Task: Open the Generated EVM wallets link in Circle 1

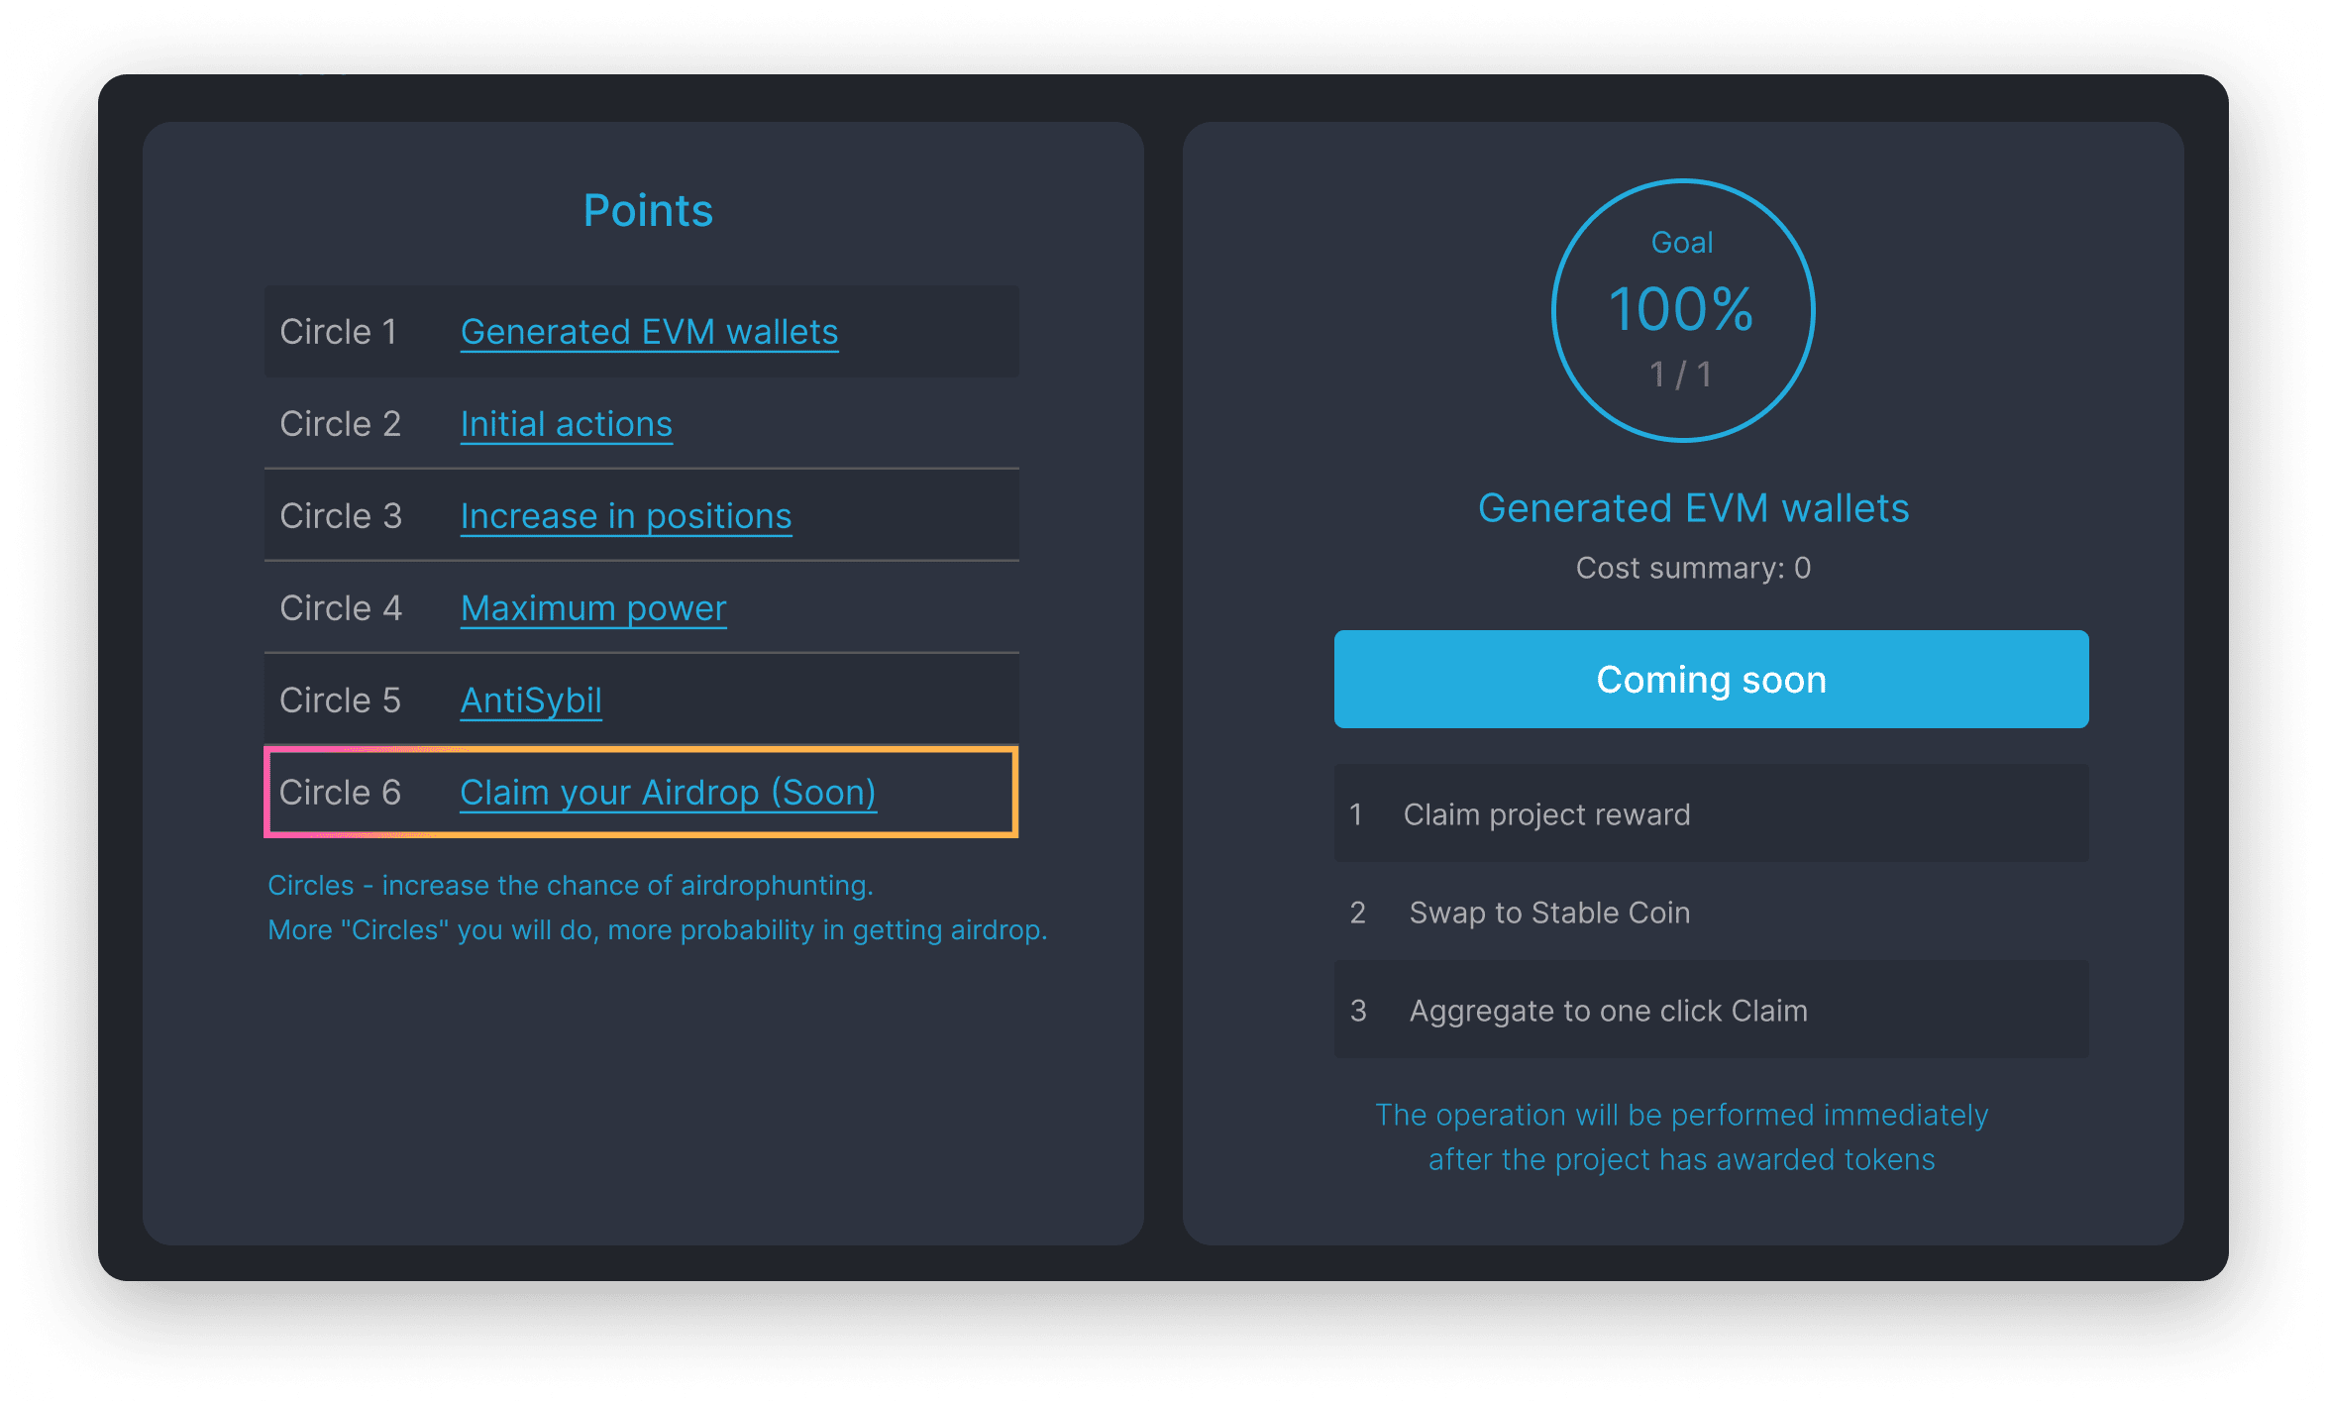Action: (649, 332)
